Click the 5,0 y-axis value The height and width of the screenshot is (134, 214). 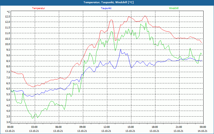pos(8,100)
